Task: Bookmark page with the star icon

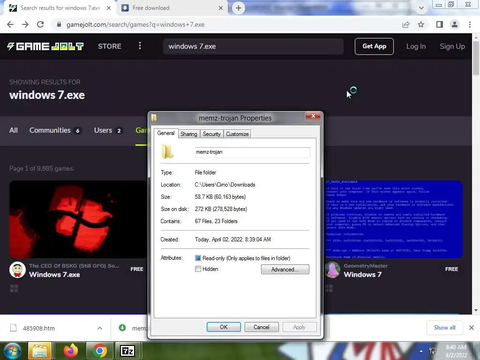Action: 421,24
